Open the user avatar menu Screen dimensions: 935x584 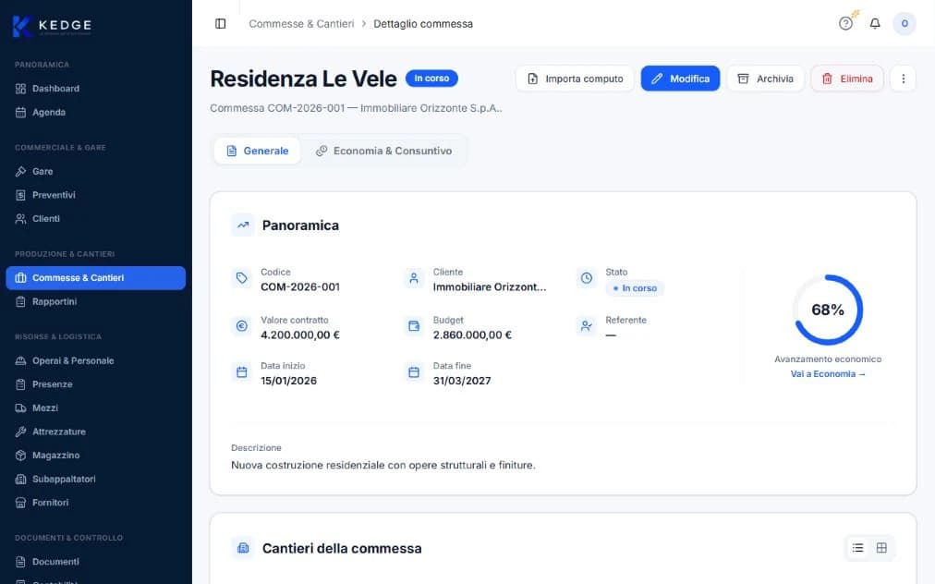[904, 24]
